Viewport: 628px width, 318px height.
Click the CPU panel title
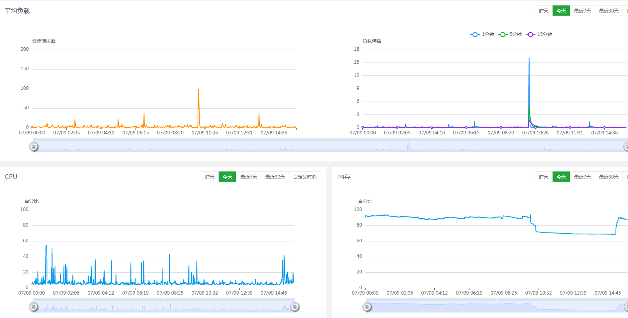[x=11, y=177]
